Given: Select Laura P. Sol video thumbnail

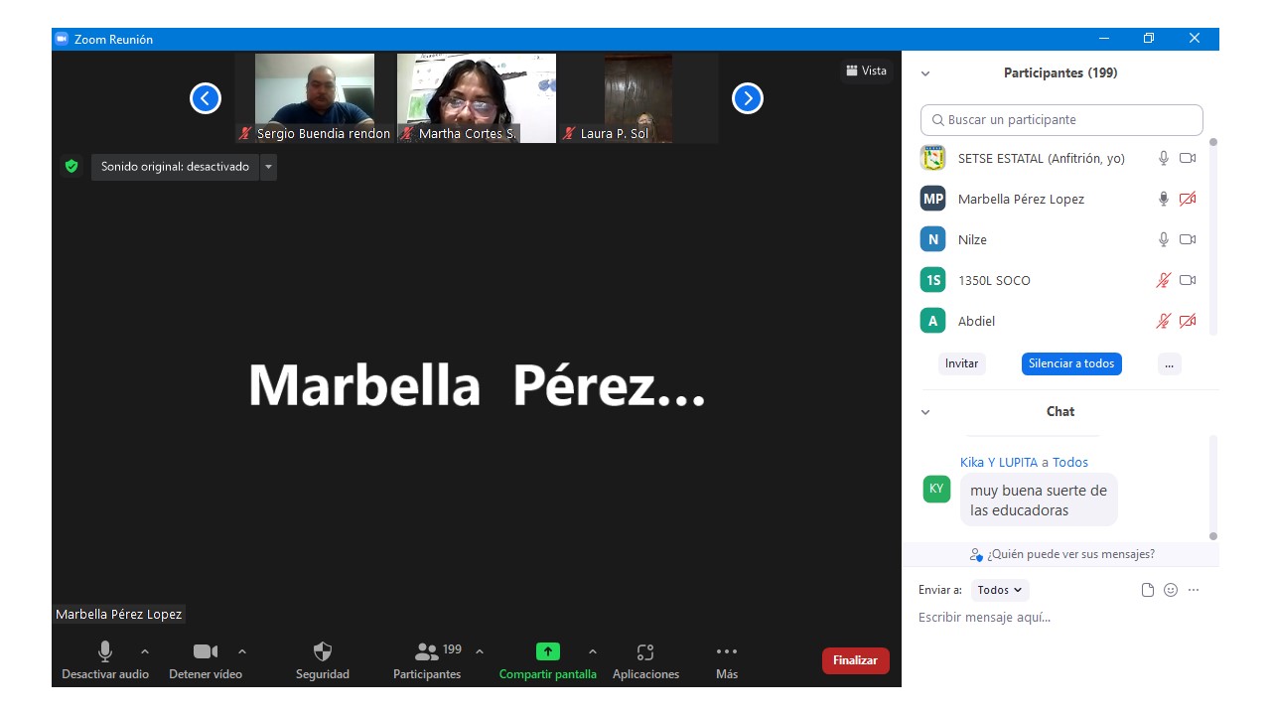Looking at the screenshot, I should (x=638, y=98).
